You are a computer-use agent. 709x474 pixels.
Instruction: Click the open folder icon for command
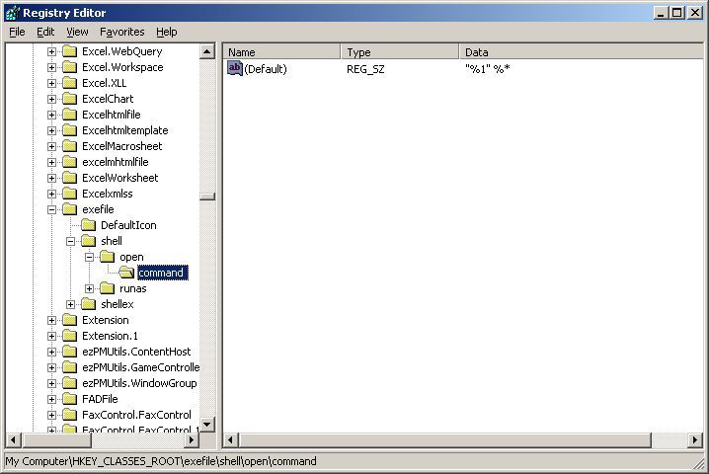point(125,273)
